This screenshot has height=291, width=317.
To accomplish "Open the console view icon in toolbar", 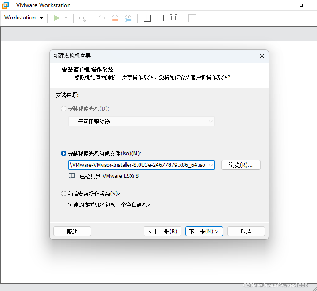I will point(192,18).
